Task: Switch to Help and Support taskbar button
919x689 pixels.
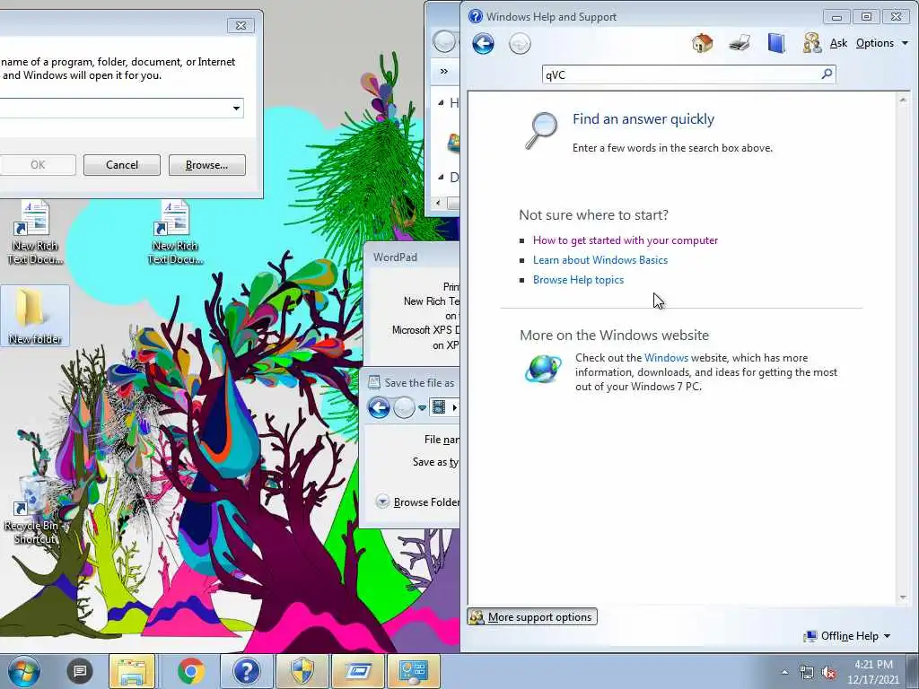Action: (246, 671)
